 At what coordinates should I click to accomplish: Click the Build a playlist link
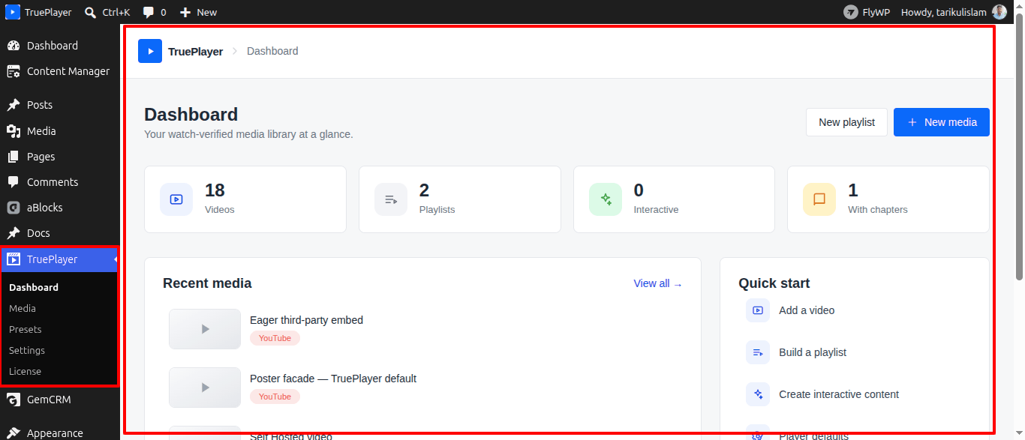click(x=813, y=352)
